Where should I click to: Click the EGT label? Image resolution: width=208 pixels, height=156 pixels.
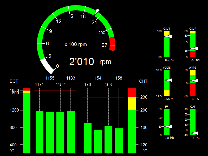[x=14, y=81]
